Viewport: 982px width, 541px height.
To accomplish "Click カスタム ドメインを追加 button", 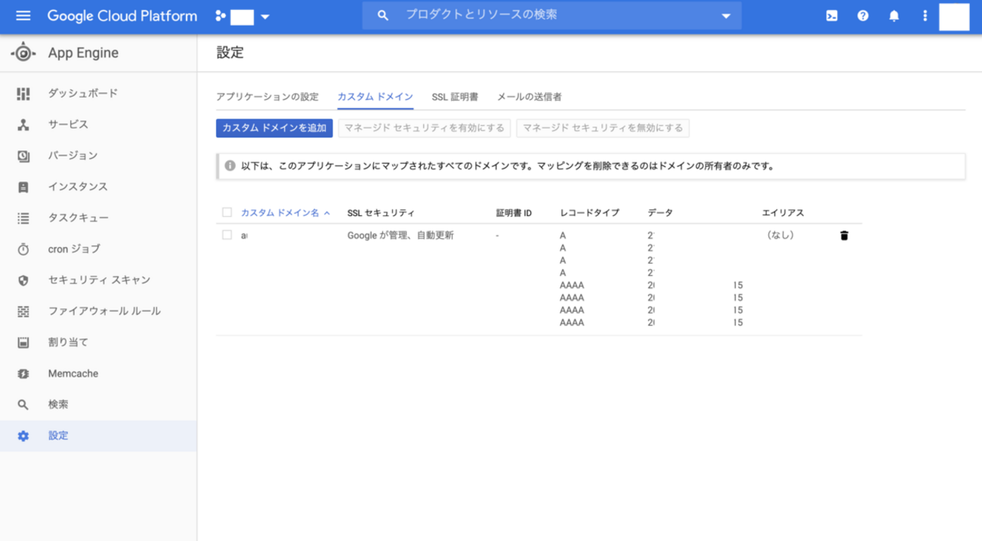I will (x=274, y=128).
